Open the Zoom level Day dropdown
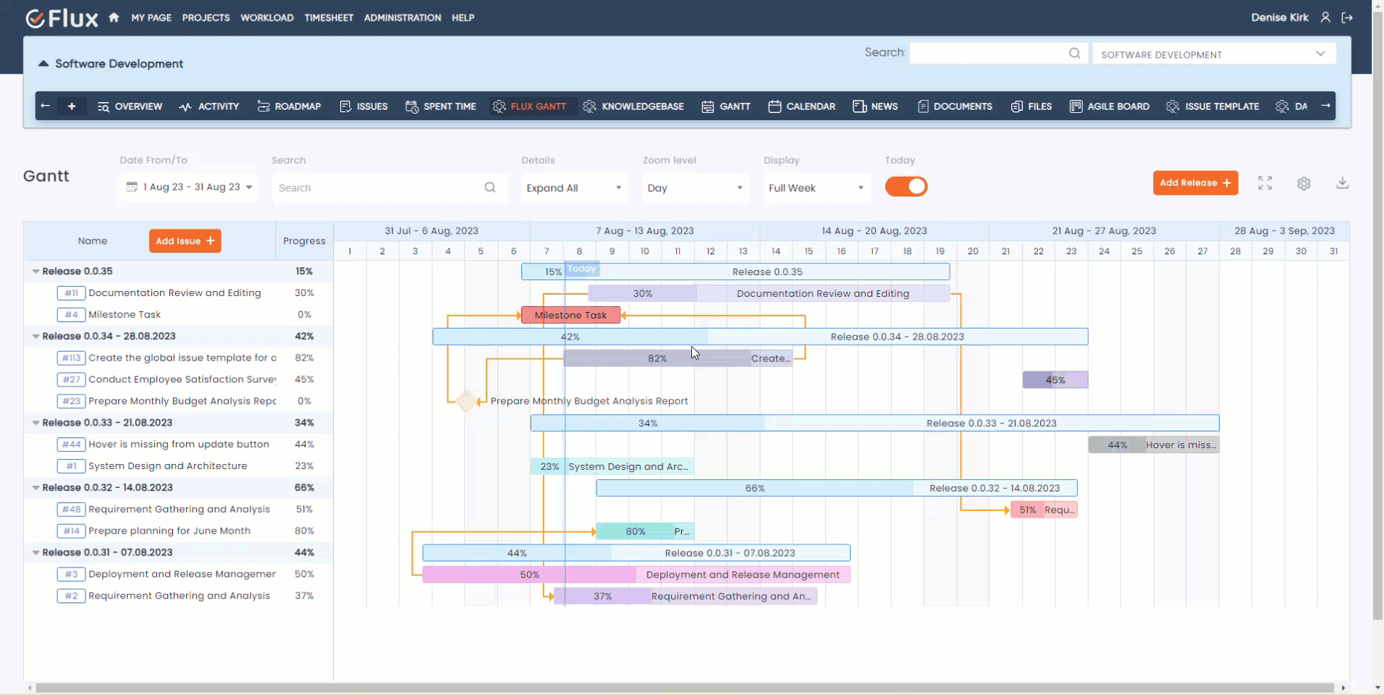This screenshot has width=1384, height=695. pos(695,188)
